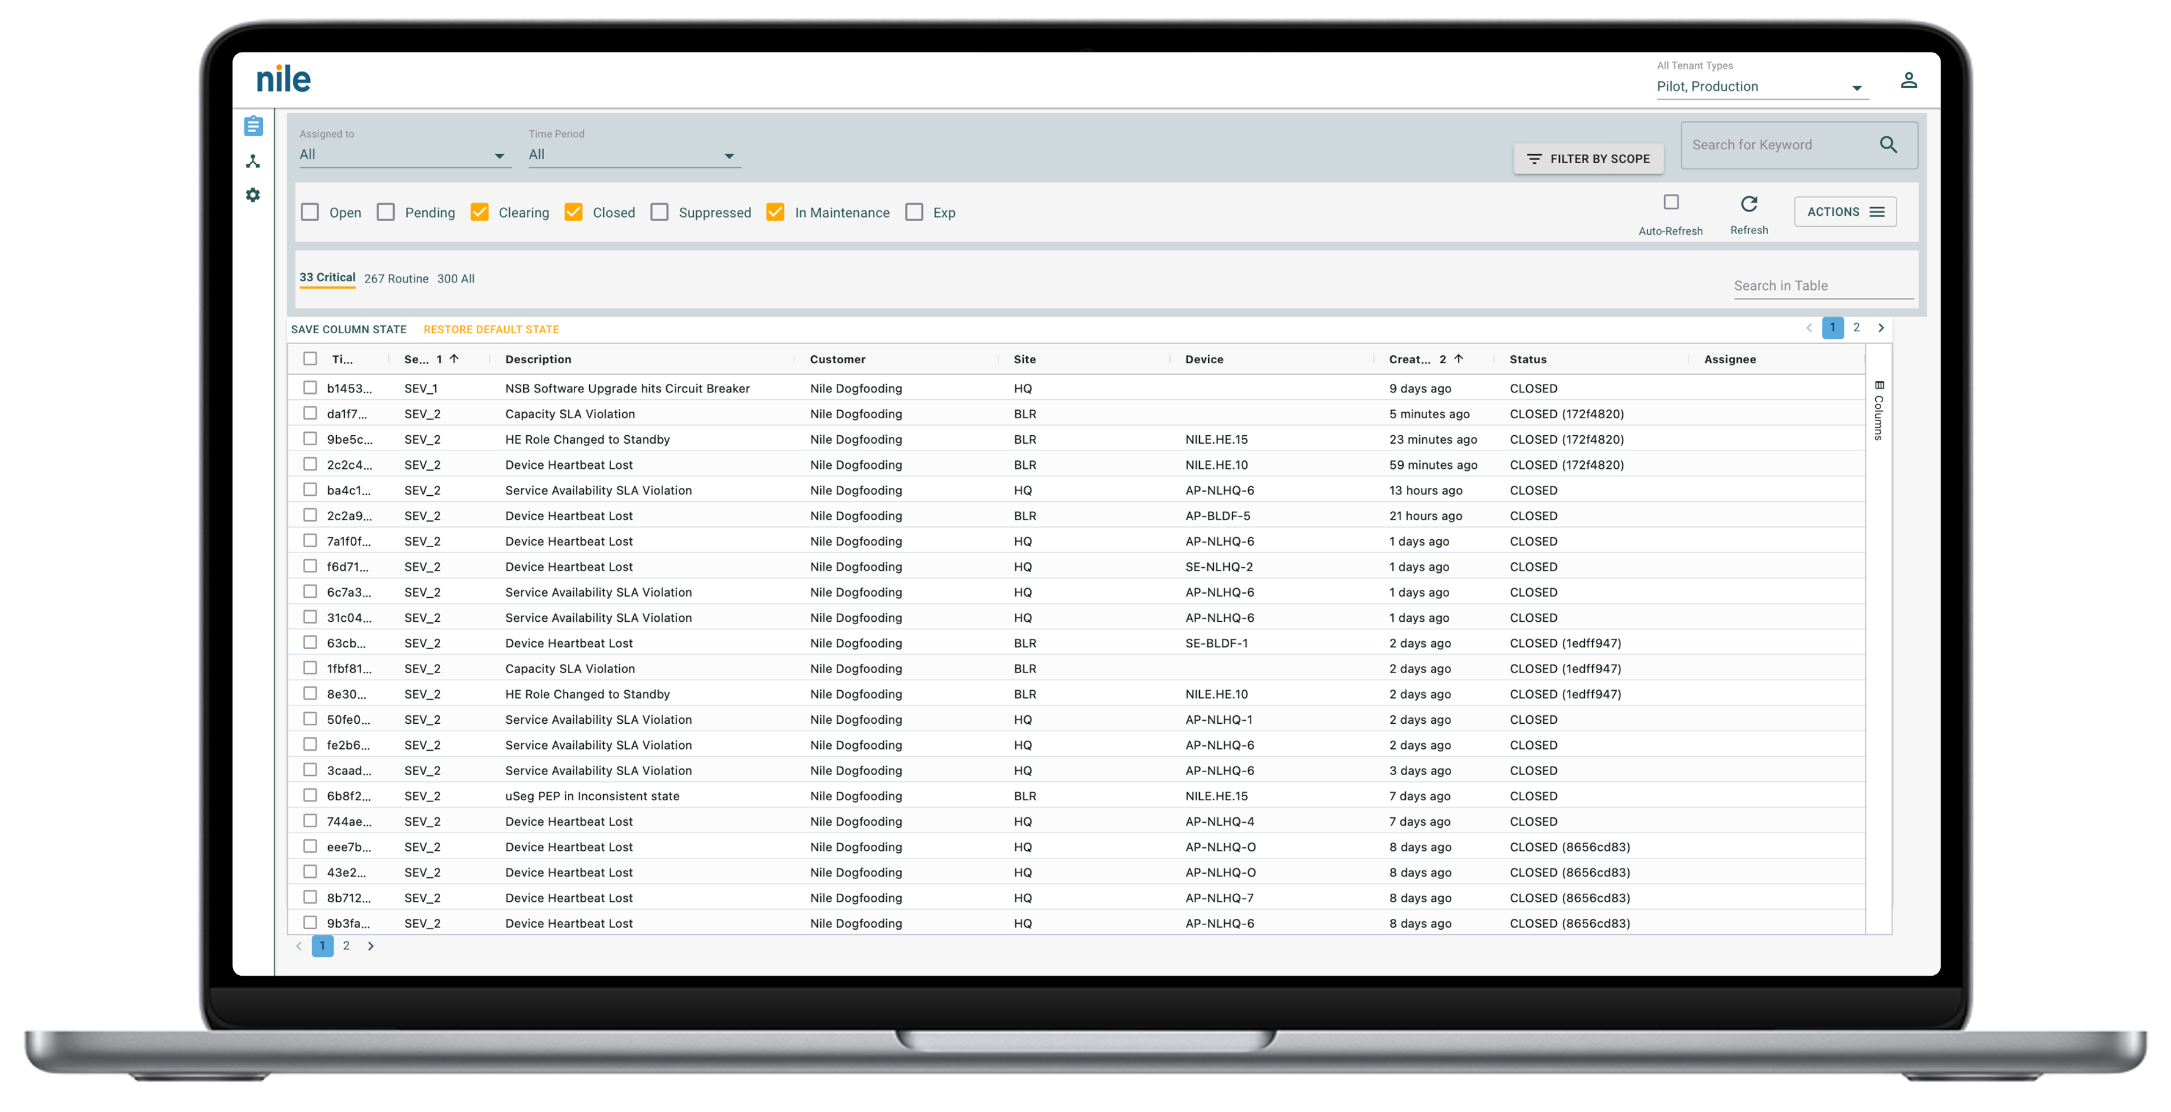The image size is (2171, 1112).
Task: Select page 1 in bottom pagination
Action: (322, 946)
